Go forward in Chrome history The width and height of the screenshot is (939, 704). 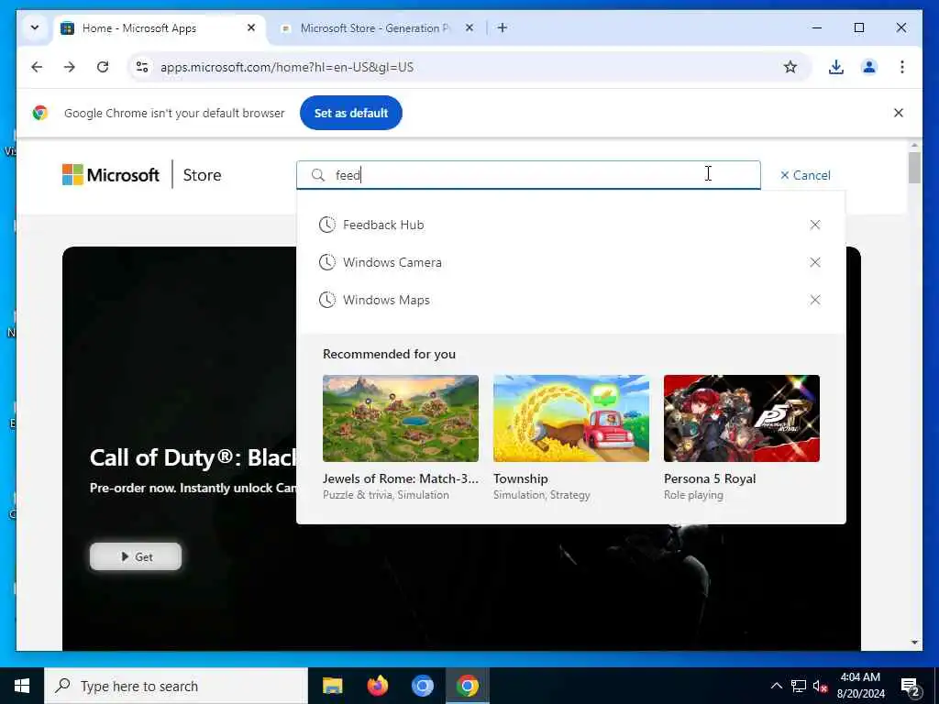(70, 67)
